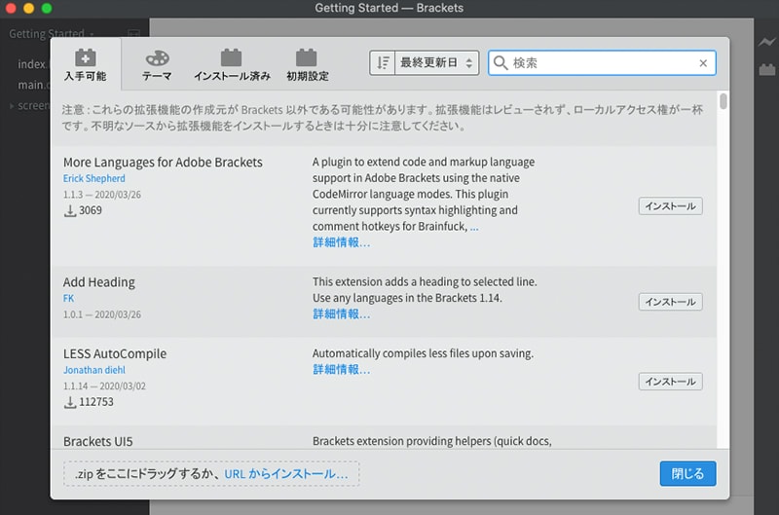Screen dimensions: 779x515
Task: Select index file in sidebar
Action: [33, 64]
